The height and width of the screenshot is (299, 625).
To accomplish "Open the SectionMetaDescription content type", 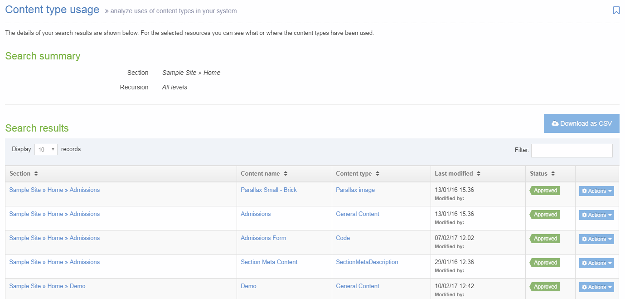I will pyautogui.click(x=367, y=262).
